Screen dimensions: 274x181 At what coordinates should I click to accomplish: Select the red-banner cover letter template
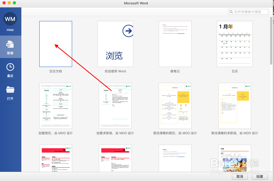[x=115, y=158]
